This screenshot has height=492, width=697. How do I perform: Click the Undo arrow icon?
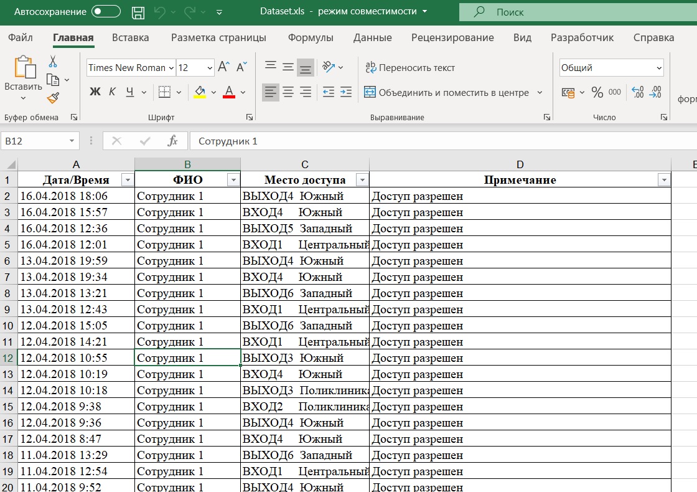pyautogui.click(x=159, y=12)
